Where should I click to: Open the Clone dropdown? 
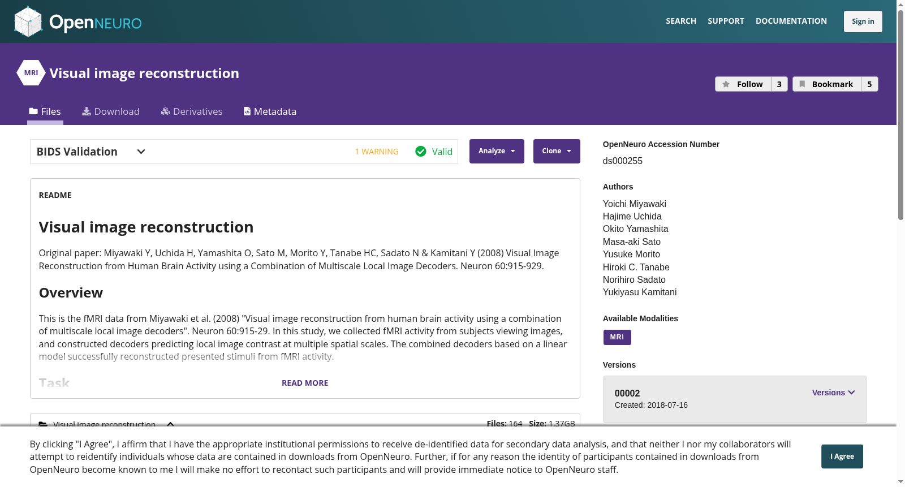click(557, 151)
